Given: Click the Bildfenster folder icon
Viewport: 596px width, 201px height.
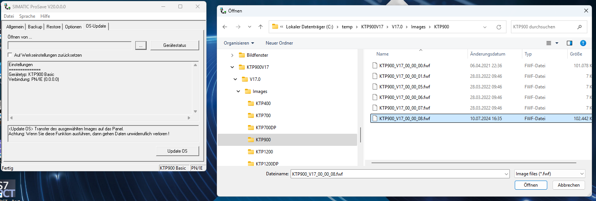Looking at the screenshot, I should (x=242, y=55).
